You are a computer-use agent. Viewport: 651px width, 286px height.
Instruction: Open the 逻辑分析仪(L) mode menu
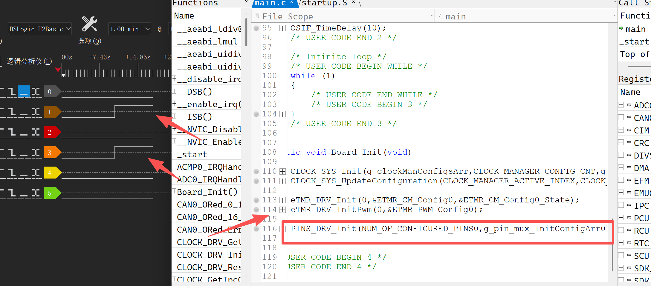point(29,61)
